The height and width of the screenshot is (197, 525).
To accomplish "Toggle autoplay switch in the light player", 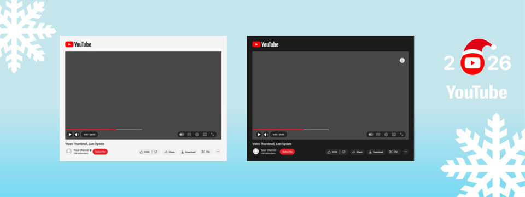I will click(x=182, y=135).
